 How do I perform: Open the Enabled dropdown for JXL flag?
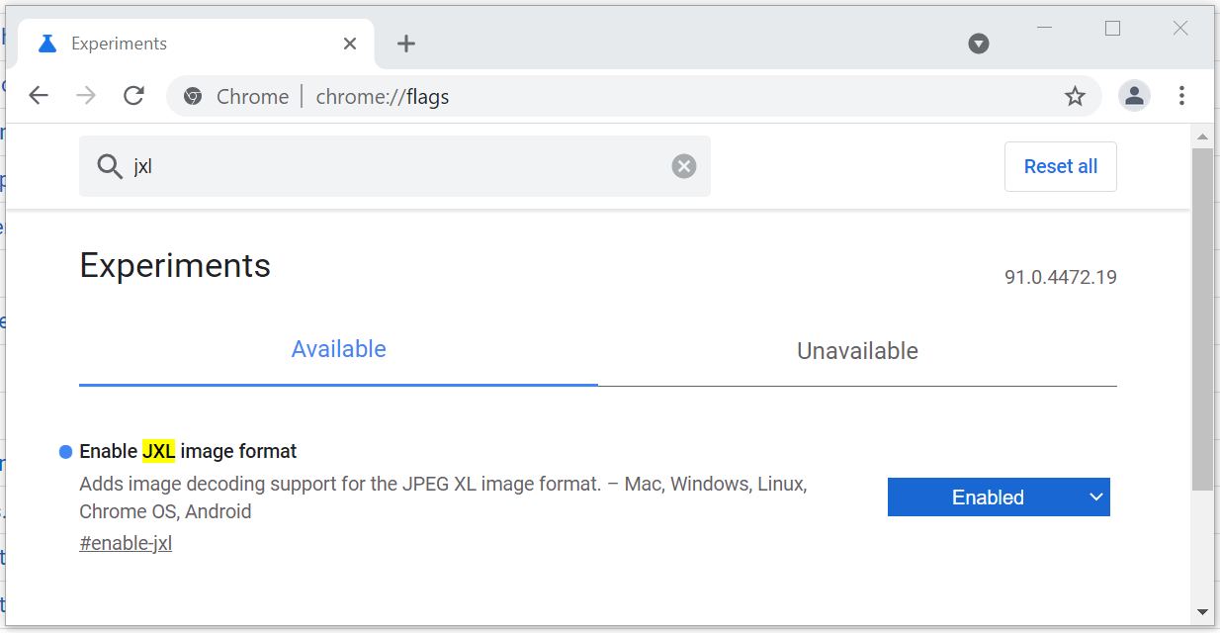999,497
